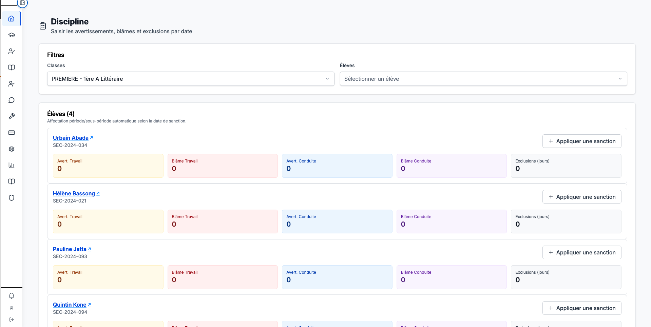Click the Discipline page title
The height and width of the screenshot is (327, 651).
pos(70,21)
